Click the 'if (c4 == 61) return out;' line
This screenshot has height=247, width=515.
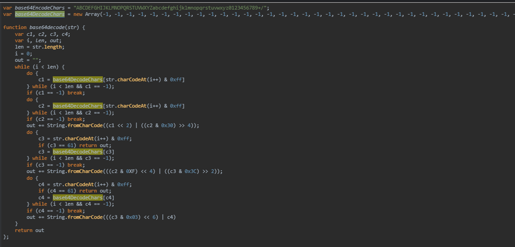[74, 191]
